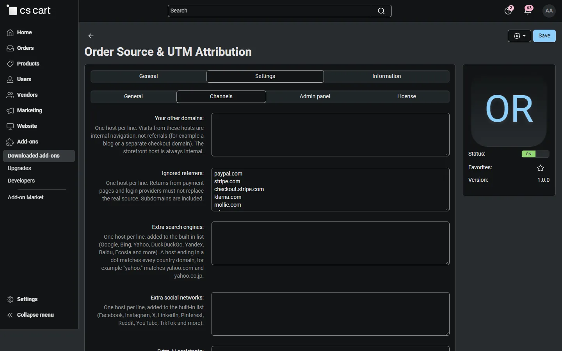Viewport: 562px width, 351px height.
Task: Grab the resize handle of Ignored referrers
Action: pyautogui.click(x=447, y=209)
